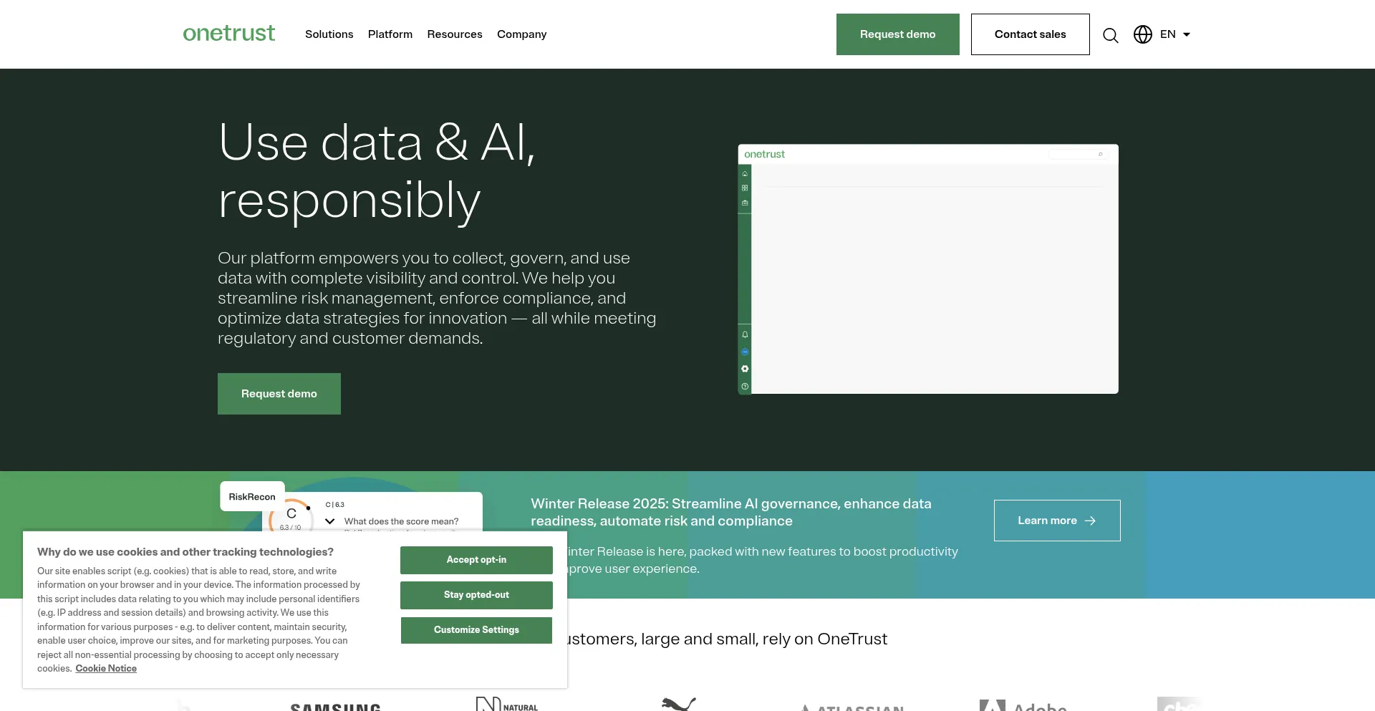Click the globe language icon
Screen dimensions: 1375x711
[1143, 34]
